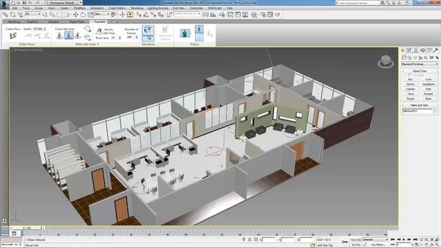Click the Create Flow icon
Viewport: 441px width, 248px height.
(x=13, y=35)
